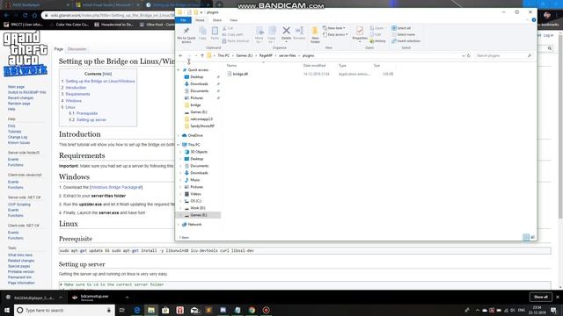The image size is (563, 316).
Task: Open the wiki Page tab
Action: tap(59, 49)
